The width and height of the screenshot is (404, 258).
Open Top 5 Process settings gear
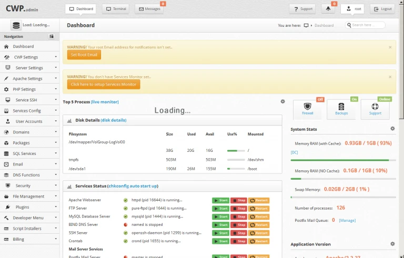(282, 101)
